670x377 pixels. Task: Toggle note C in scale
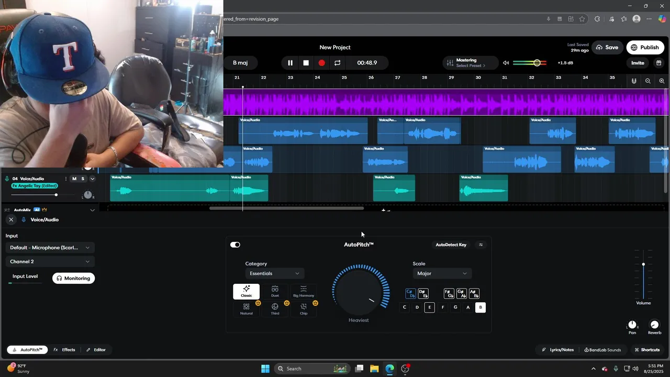[x=404, y=307]
